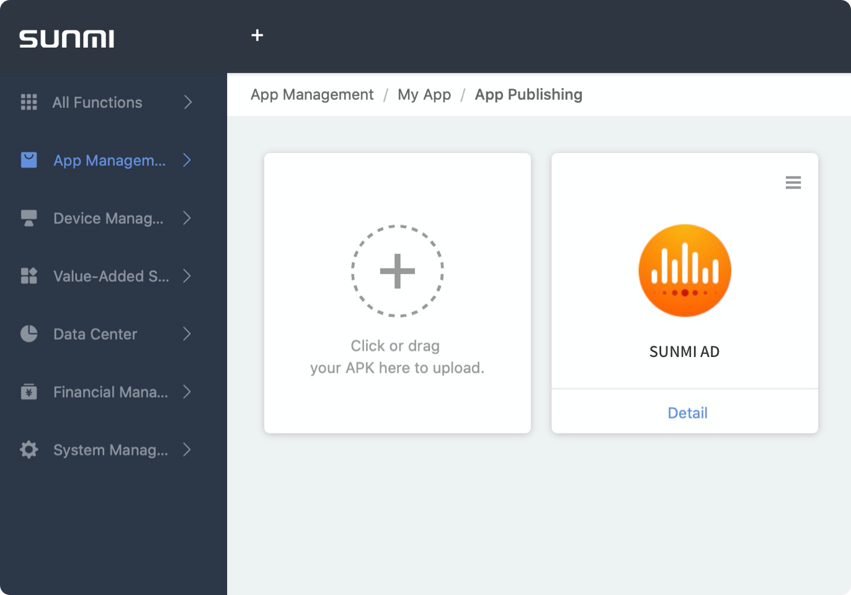Click the dashed circle APK upload area
This screenshot has height=595, width=851.
[397, 271]
